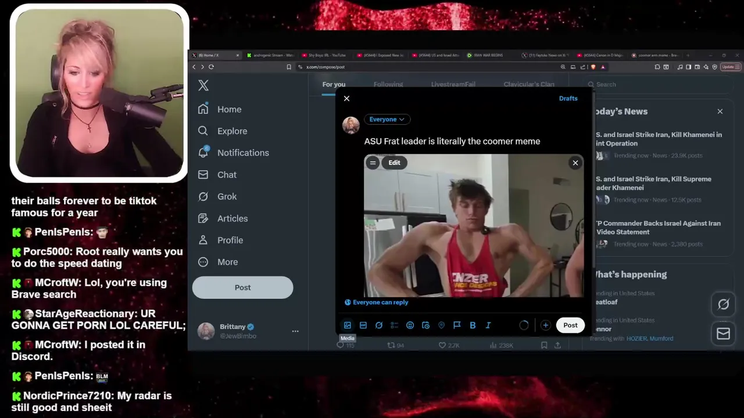The height and width of the screenshot is (418, 744).
Task: Click the large sidebar Post button
Action: [243, 287]
